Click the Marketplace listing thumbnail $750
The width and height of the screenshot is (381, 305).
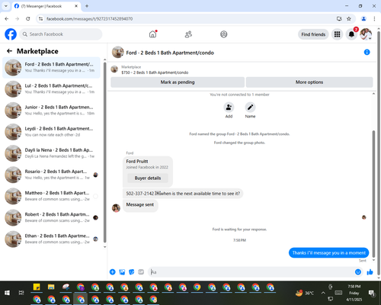click(114, 69)
